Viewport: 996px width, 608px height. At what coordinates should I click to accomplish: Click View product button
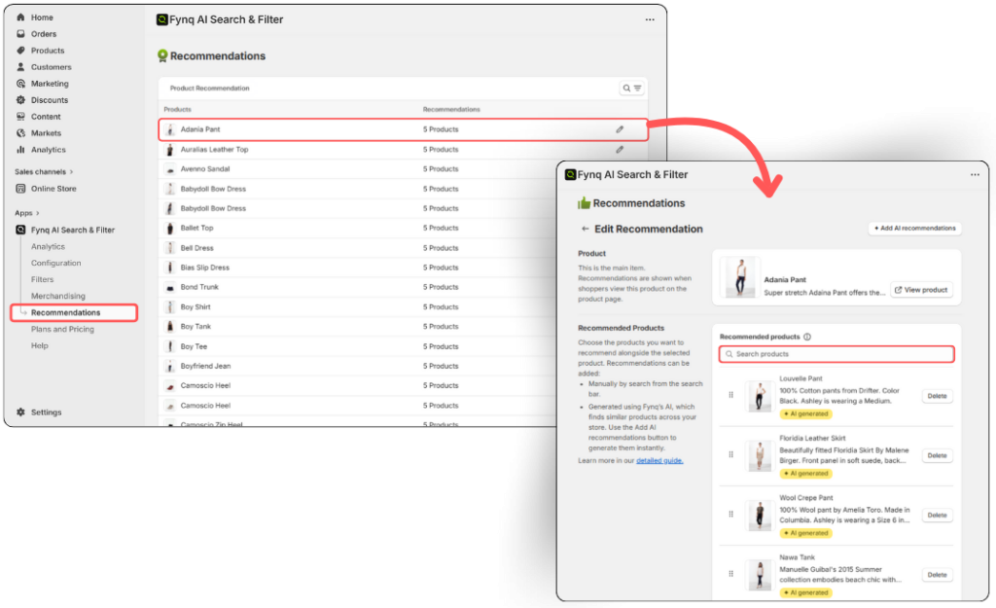pyautogui.click(x=921, y=290)
